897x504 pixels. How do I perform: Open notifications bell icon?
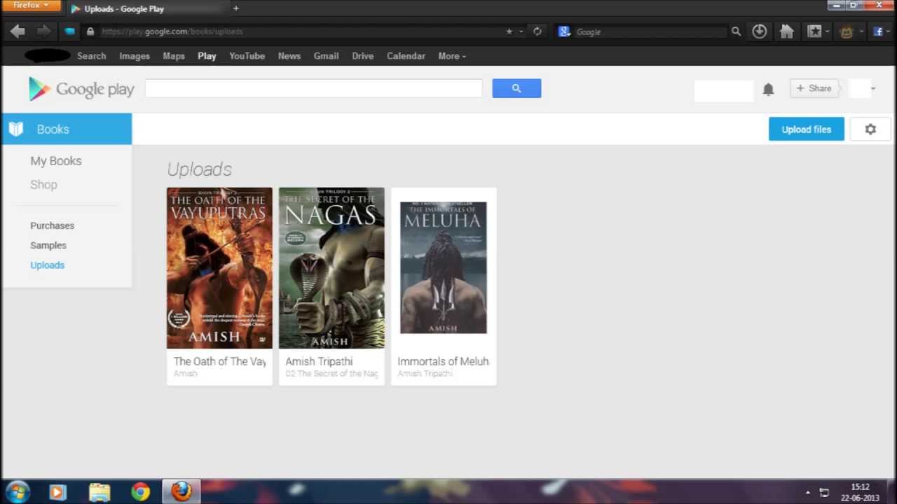pos(768,89)
